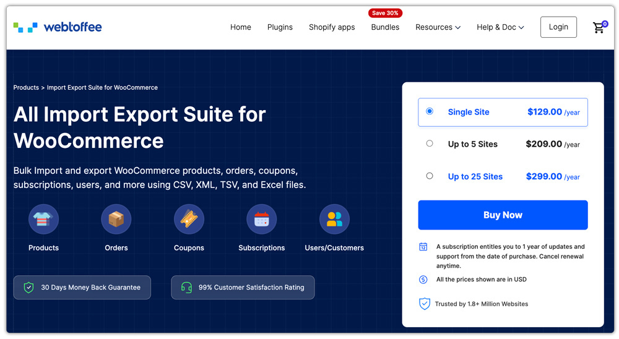Click the Coupons label text

tap(189, 248)
